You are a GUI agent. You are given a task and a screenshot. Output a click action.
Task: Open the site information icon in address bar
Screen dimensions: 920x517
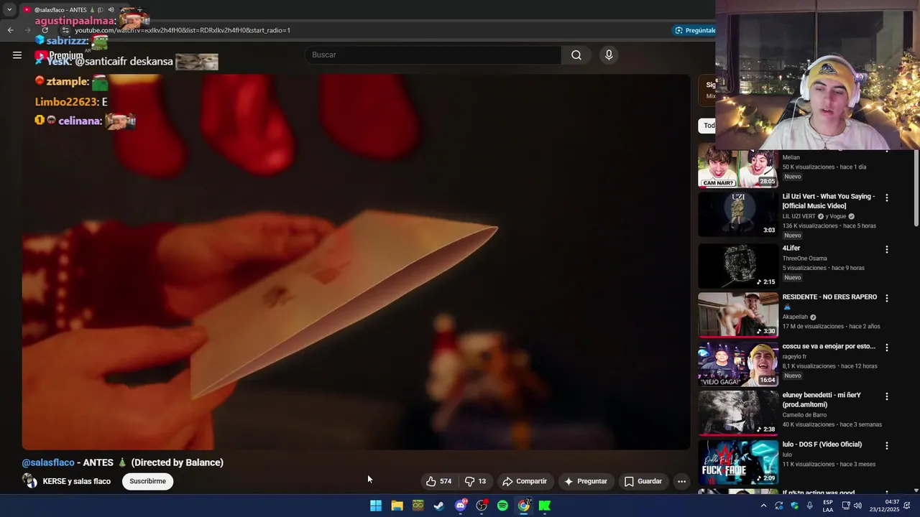65,30
